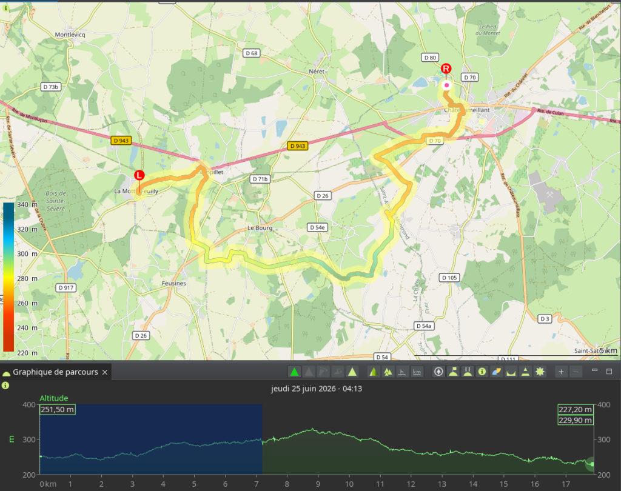Screen dimensions: 621x491
Task: Maximize the tour chart panel
Action: pyautogui.click(x=609, y=371)
